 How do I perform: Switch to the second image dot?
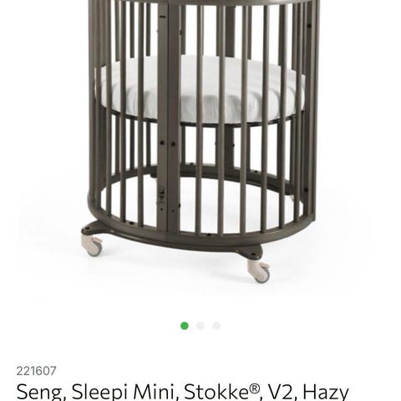pyautogui.click(x=200, y=326)
